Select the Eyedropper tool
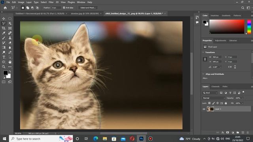 pos(4,33)
